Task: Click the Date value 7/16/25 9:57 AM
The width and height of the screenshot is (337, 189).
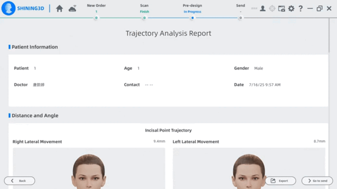Action: coord(265,85)
